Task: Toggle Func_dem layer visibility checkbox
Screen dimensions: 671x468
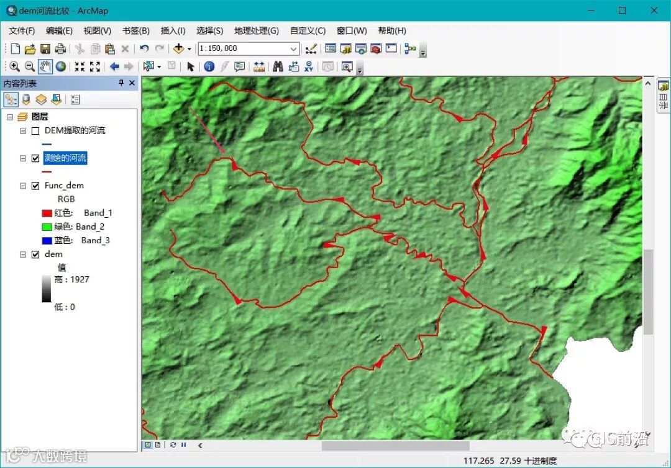Action: tap(35, 186)
